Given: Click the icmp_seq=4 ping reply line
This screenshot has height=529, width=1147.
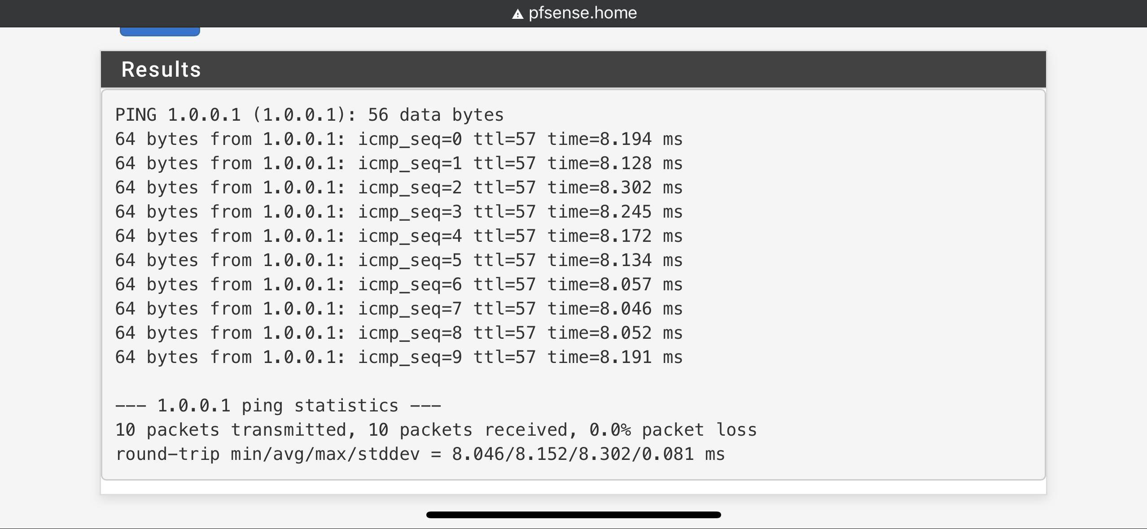Looking at the screenshot, I should [x=399, y=236].
